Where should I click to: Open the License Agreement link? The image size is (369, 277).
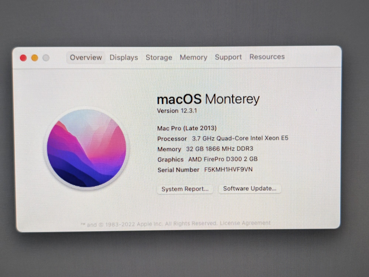pos(245,223)
